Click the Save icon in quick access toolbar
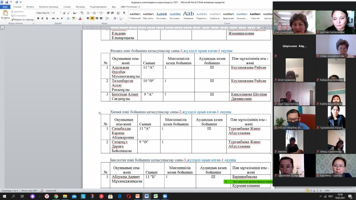 6,2
